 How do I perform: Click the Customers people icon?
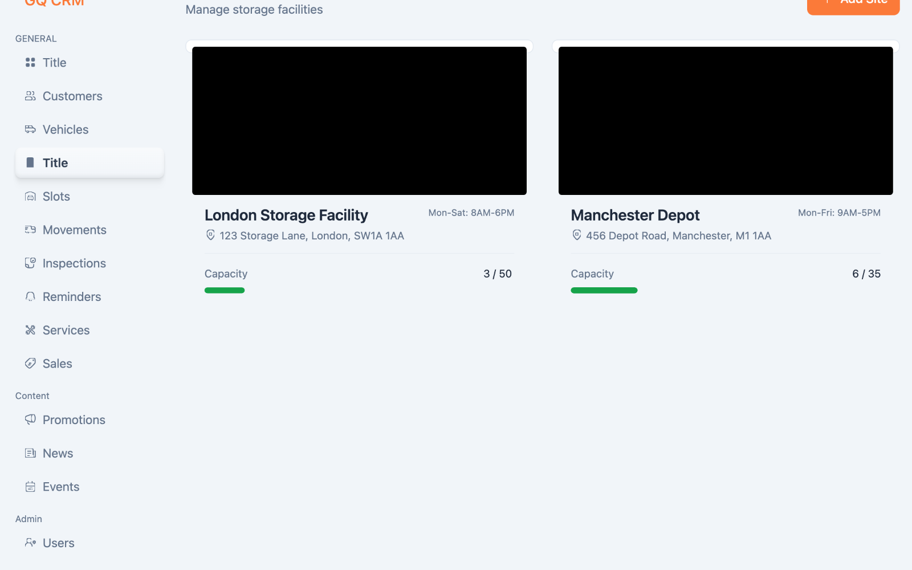(x=30, y=96)
